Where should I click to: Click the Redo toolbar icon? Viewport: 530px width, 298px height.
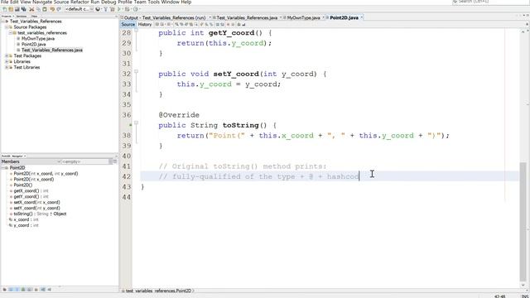point(59,9)
